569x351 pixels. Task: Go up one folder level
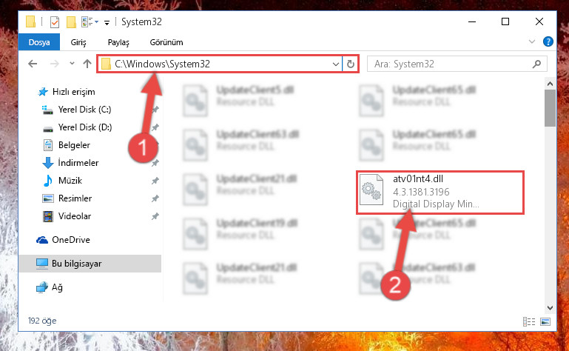pos(87,64)
